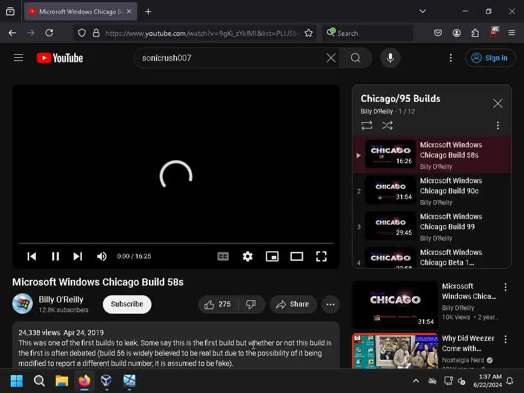The width and height of the screenshot is (524, 393).
Task: Toggle playlist shuffle
Action: point(387,125)
